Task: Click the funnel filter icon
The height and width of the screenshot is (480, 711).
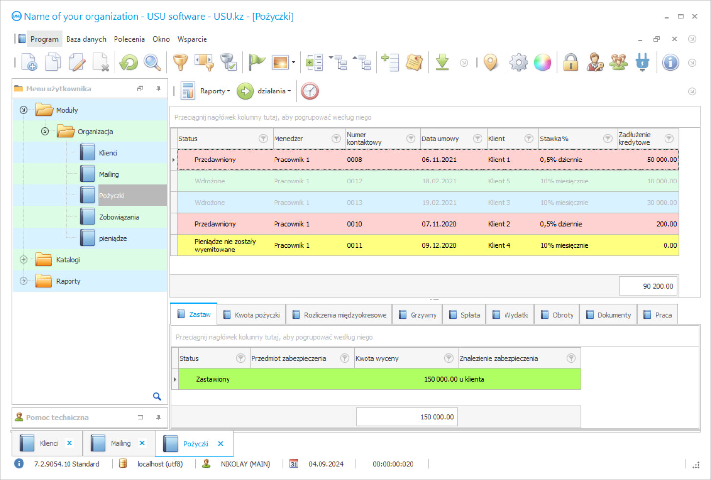Action: (x=181, y=63)
